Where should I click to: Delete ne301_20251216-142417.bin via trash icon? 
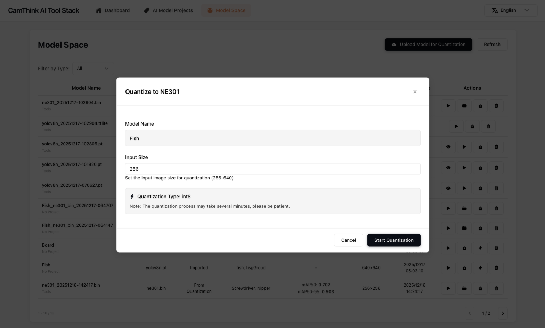[496, 288]
